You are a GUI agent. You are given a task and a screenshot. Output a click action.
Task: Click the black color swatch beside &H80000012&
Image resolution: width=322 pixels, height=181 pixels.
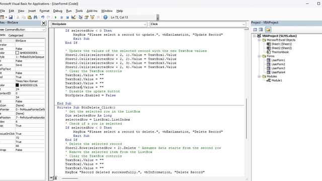(x=17, y=85)
